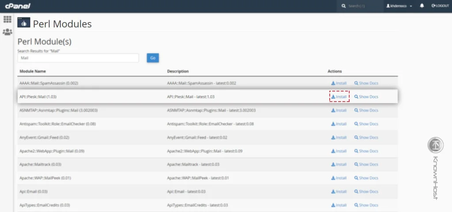Install ASNMTAP::Asnmtap::Plugins::Mail module
This screenshot has width=452, height=212.
(x=339, y=110)
